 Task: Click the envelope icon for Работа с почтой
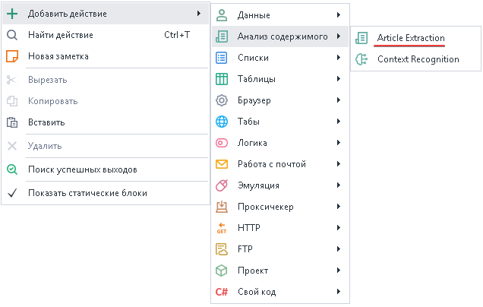pyautogui.click(x=222, y=164)
